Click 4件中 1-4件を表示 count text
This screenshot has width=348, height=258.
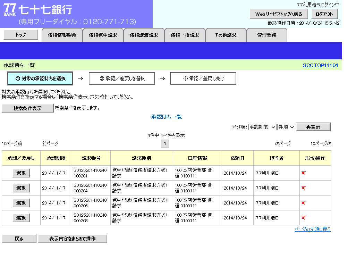tap(166, 135)
